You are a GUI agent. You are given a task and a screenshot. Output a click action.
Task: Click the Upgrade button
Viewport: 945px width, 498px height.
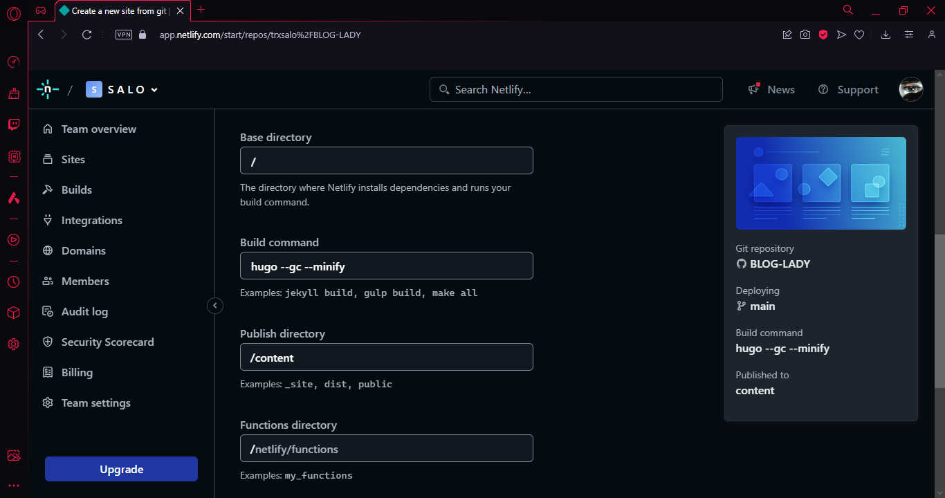(121, 469)
